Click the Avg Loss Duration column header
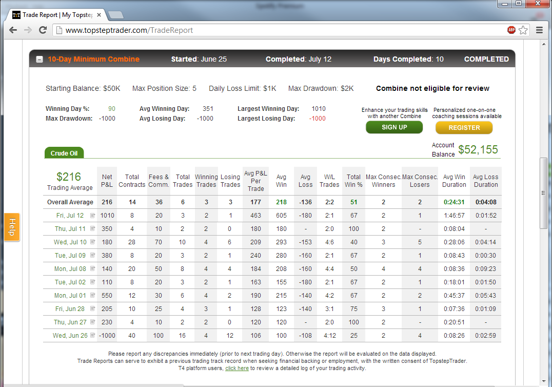This screenshot has width=552, height=387. [486, 181]
